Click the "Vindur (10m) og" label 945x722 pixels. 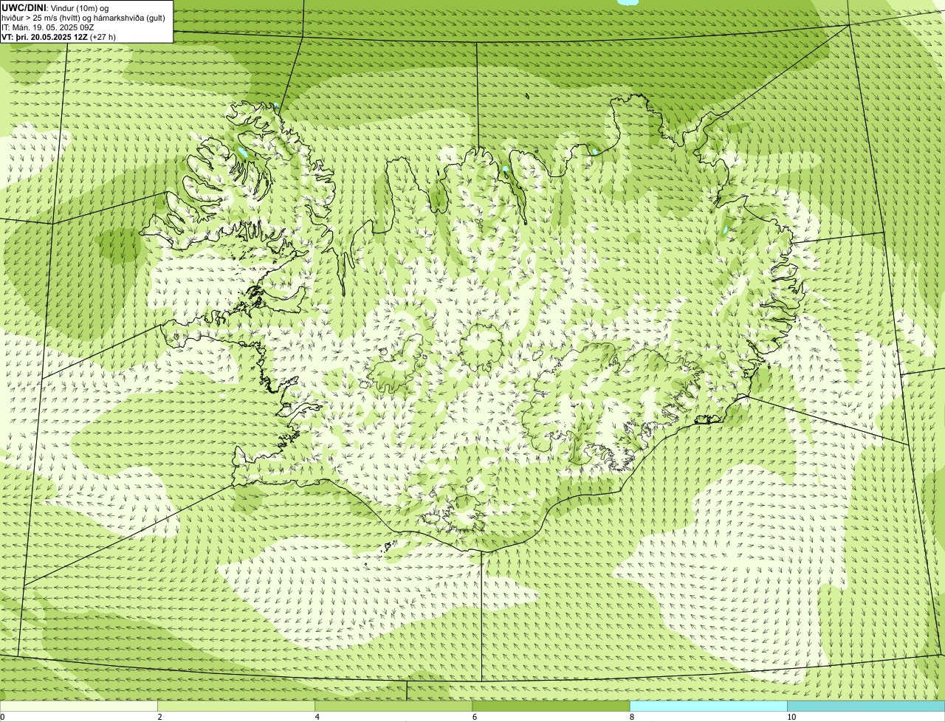80,7
